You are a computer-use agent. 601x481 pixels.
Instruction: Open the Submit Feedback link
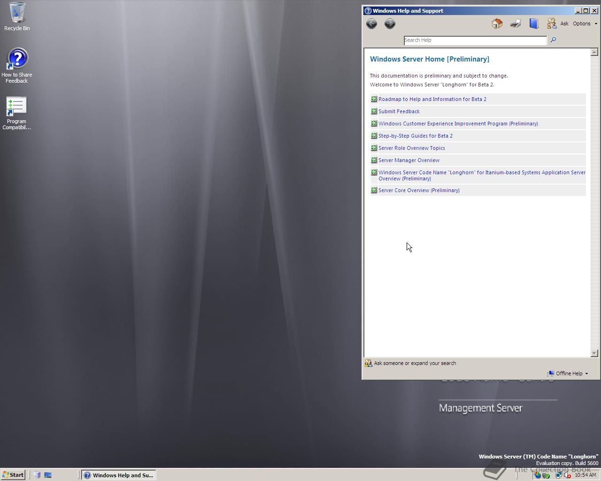399,111
